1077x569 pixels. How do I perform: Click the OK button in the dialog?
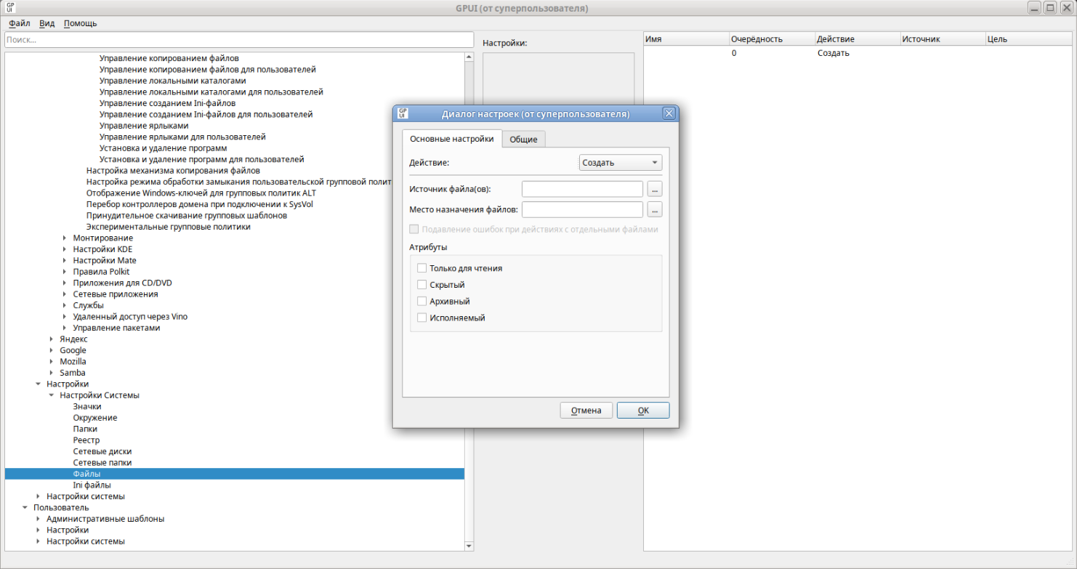coord(643,411)
